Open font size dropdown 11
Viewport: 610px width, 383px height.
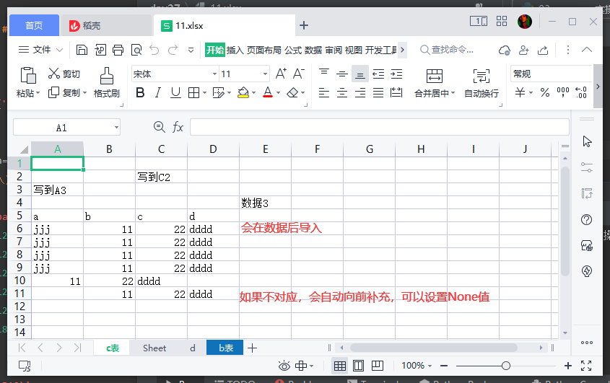pyautogui.click(x=265, y=74)
